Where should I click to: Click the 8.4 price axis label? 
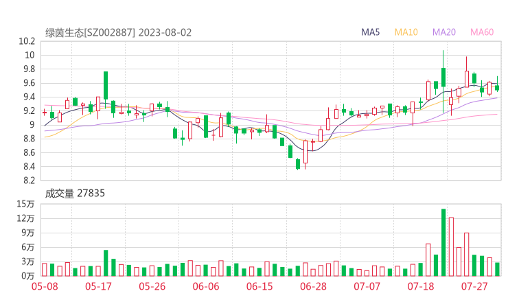tap(29, 167)
